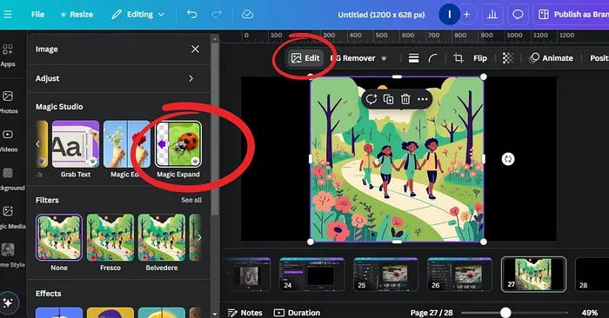Apply the Fresco filter
The height and width of the screenshot is (318, 609).
(x=110, y=242)
